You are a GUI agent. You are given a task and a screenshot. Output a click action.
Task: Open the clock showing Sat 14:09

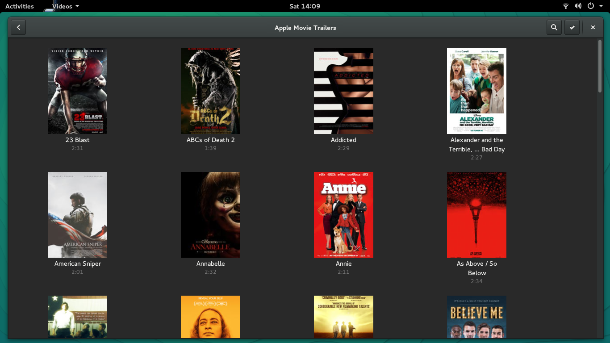coord(305,6)
